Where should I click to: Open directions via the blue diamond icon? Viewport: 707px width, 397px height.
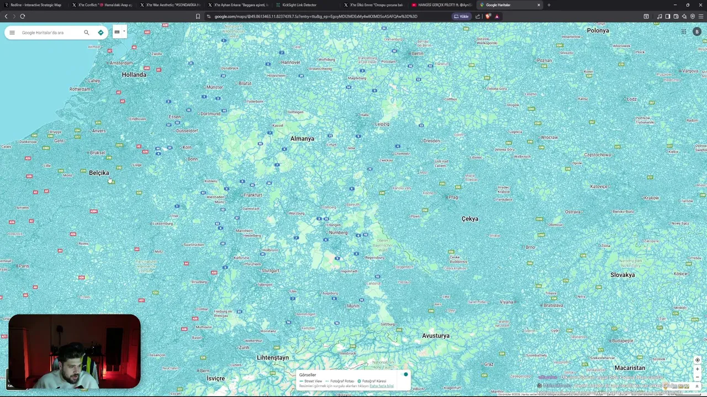click(x=101, y=33)
